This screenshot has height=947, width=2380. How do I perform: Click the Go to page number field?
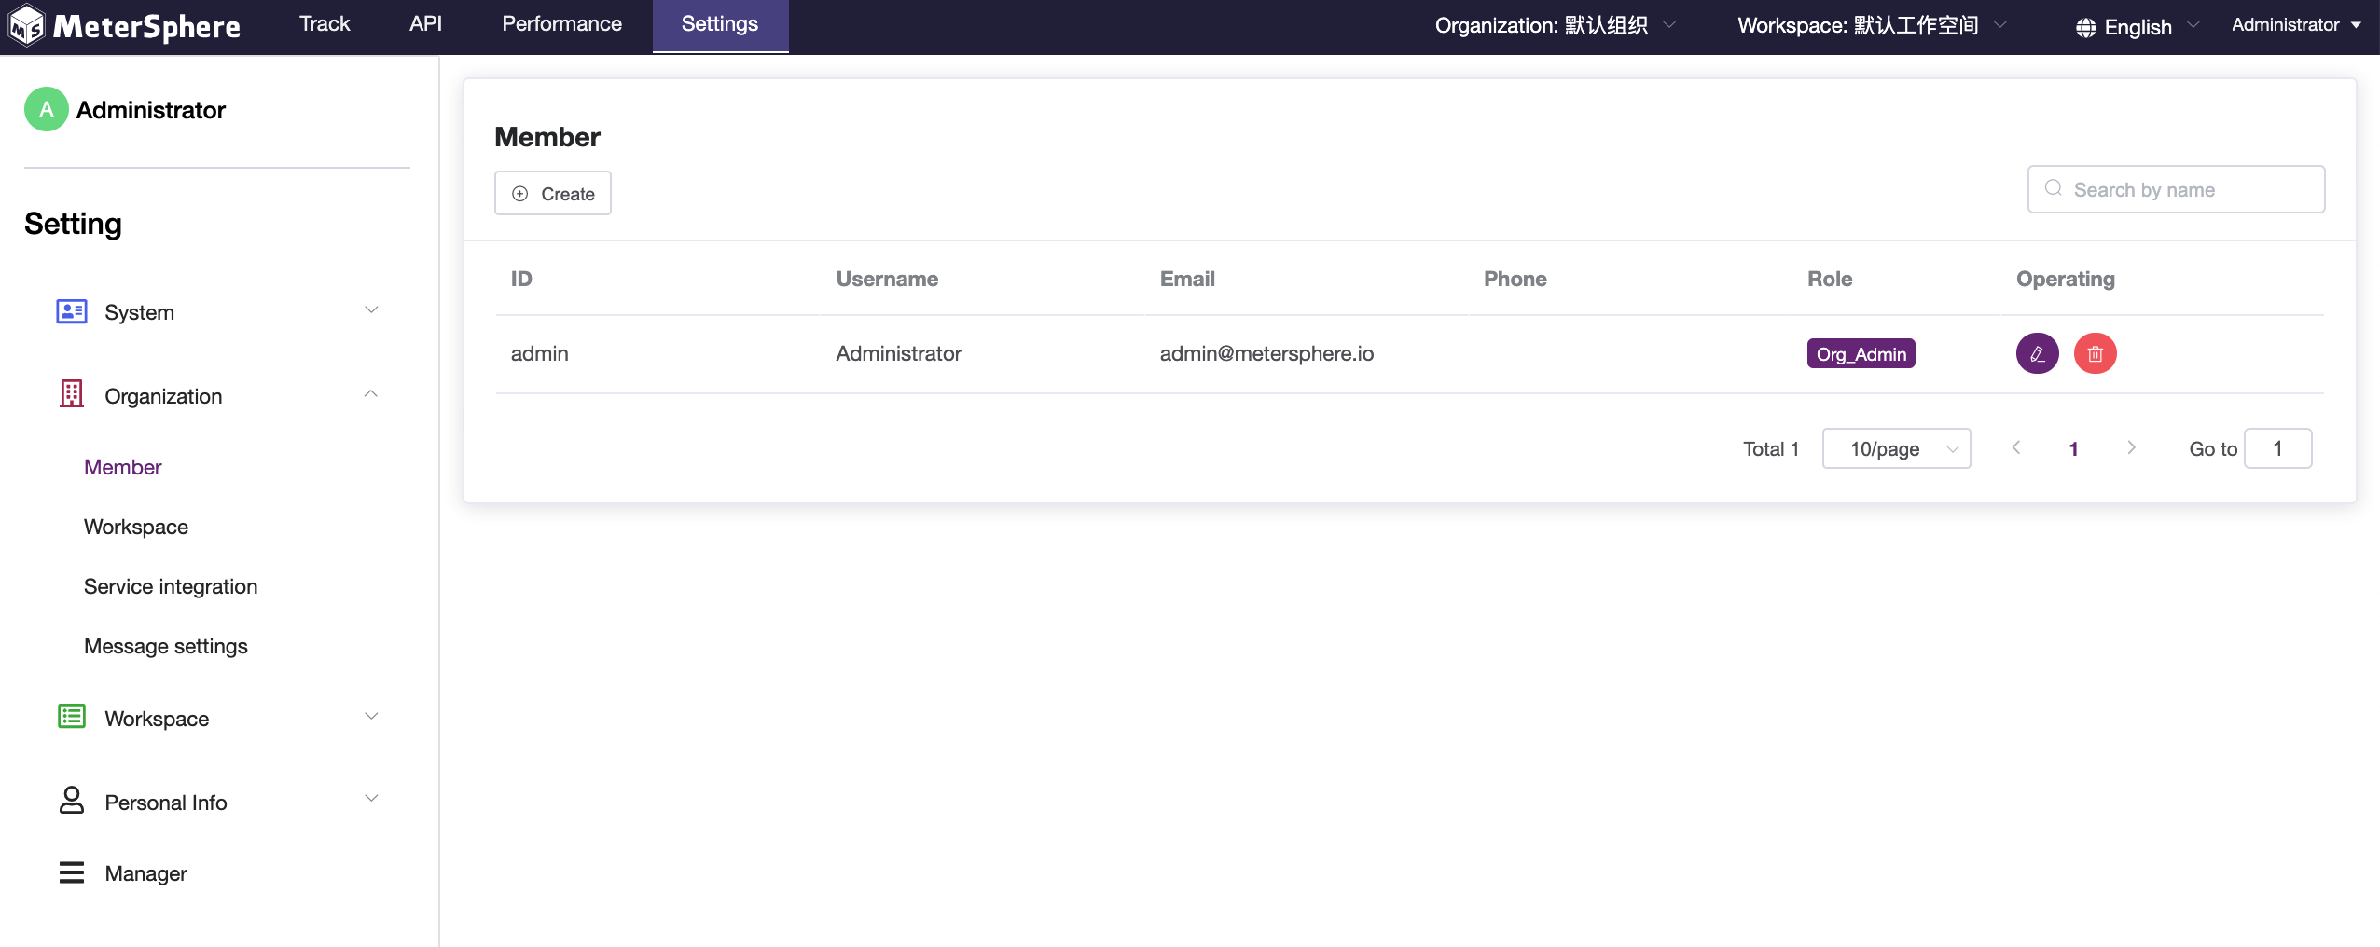[2277, 449]
